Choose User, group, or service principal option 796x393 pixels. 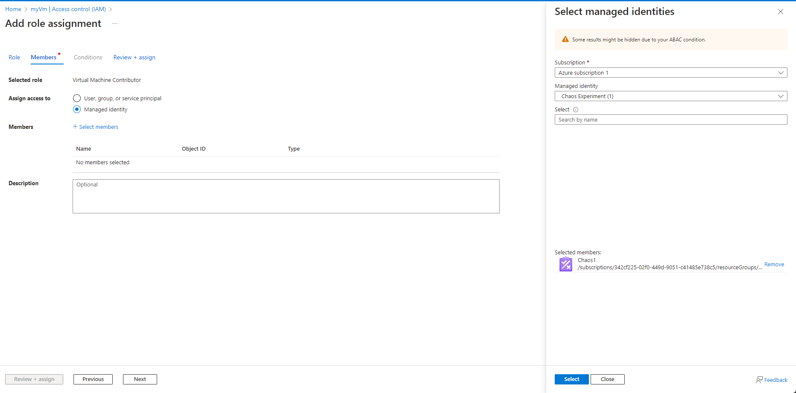point(77,99)
